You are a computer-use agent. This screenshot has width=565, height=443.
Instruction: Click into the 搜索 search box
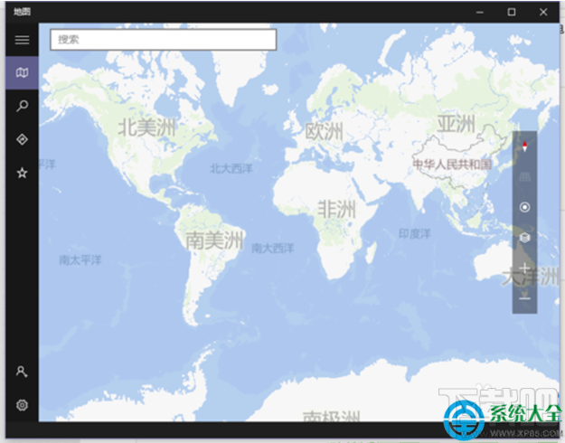pos(164,40)
